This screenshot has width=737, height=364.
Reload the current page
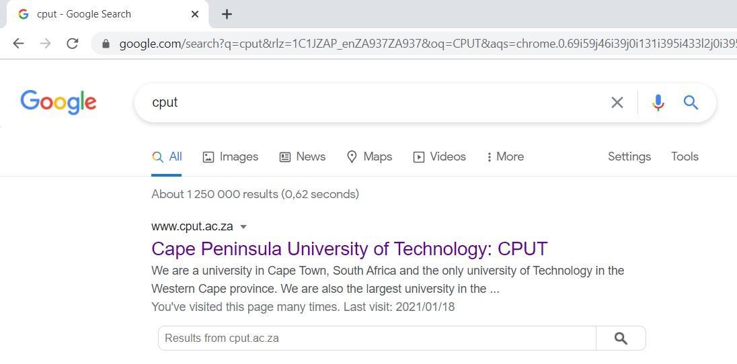click(73, 44)
